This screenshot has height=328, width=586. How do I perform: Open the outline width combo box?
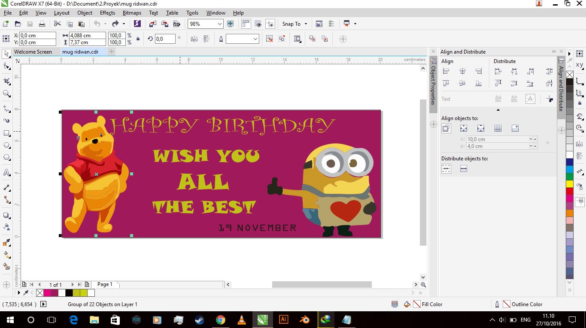point(243,39)
